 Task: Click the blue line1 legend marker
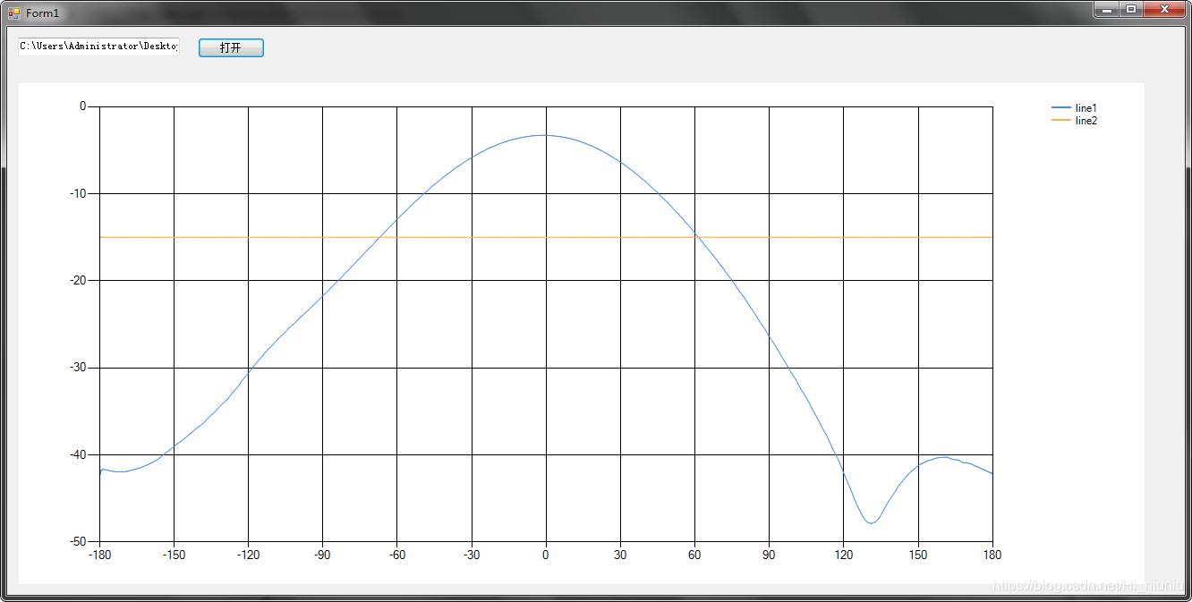(1063, 107)
